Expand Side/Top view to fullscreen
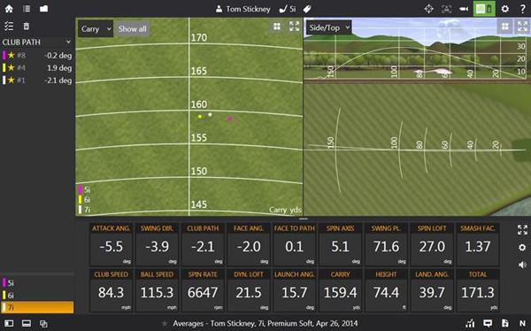The height and width of the screenshot is (331, 531). (x=522, y=26)
